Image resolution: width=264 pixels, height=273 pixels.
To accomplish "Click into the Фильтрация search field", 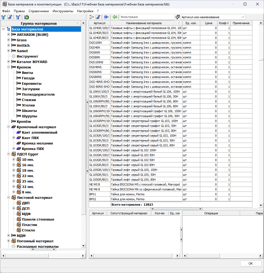I will [147, 17].
